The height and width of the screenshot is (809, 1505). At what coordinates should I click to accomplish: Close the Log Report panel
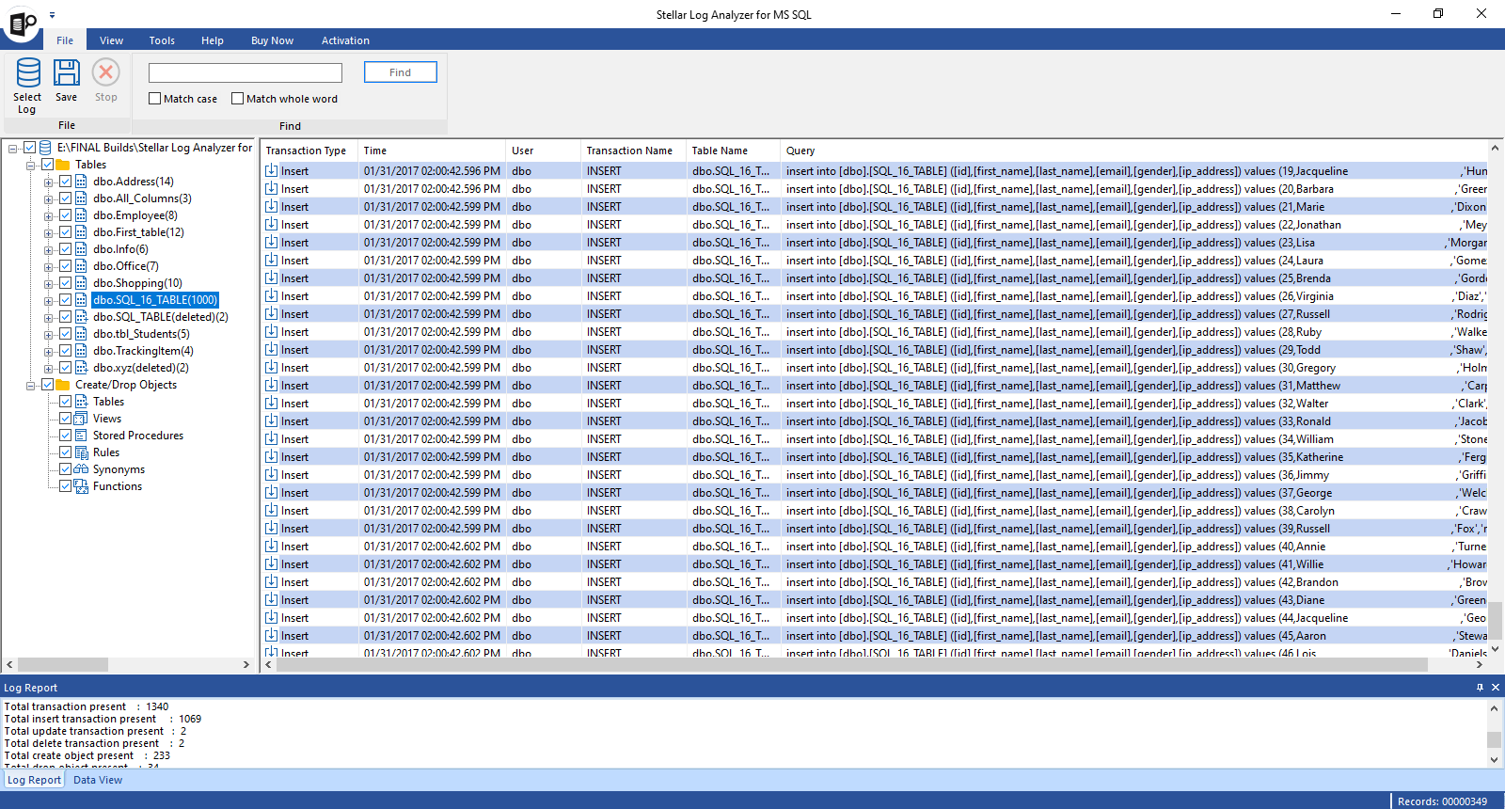coord(1496,688)
